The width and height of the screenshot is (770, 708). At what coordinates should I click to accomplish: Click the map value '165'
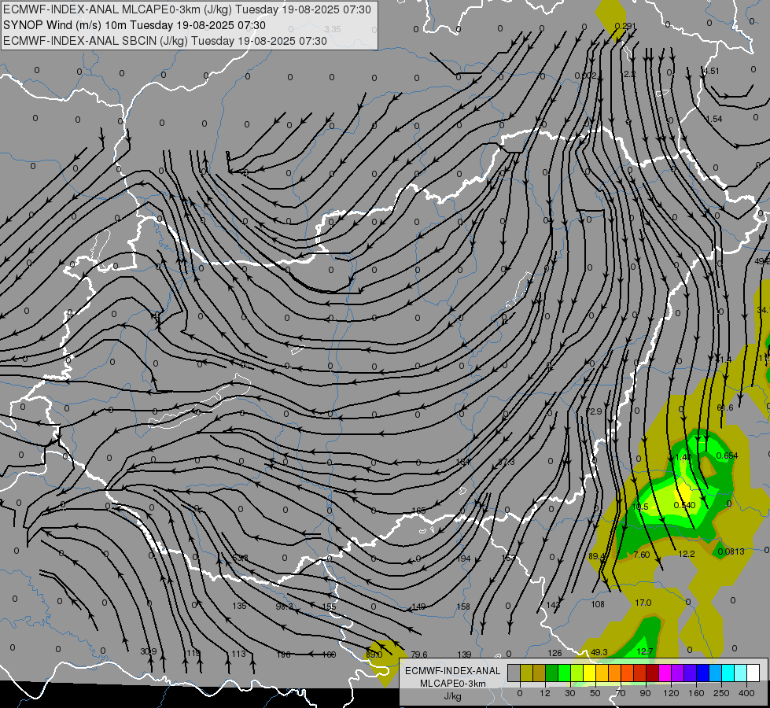coord(418,511)
